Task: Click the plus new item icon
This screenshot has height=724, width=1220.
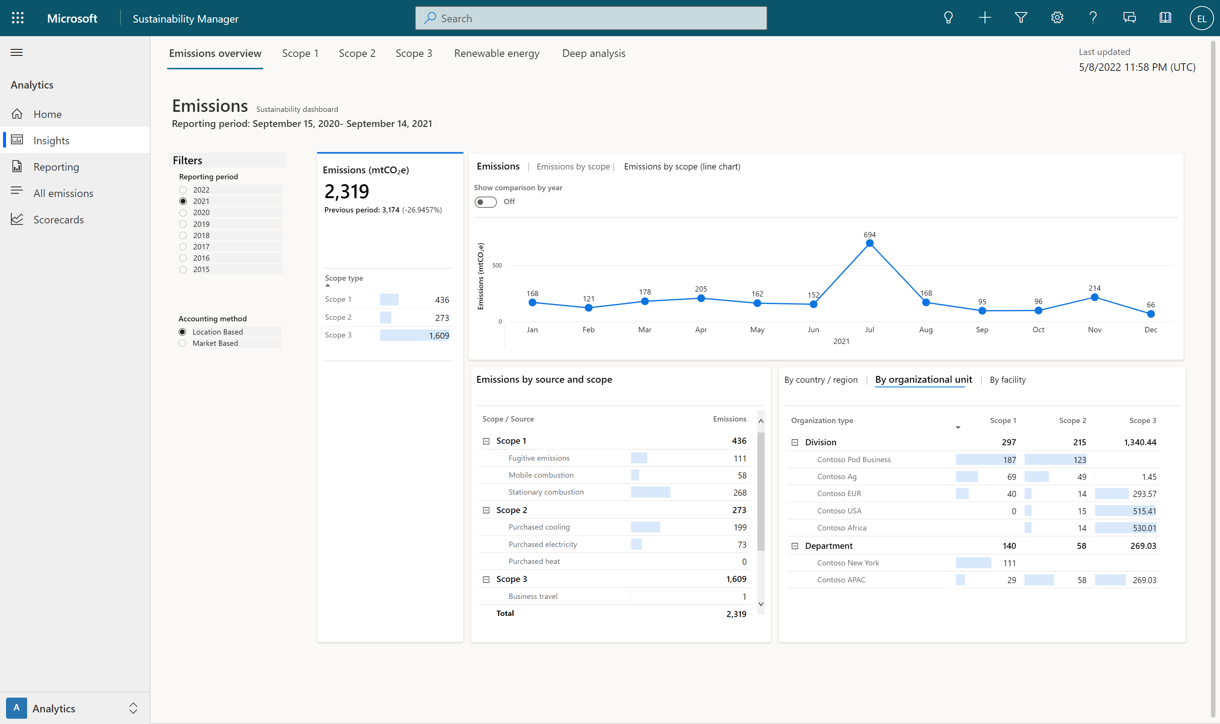Action: [985, 18]
